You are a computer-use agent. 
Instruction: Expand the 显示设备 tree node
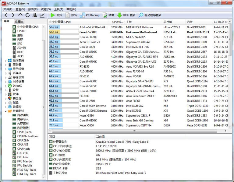[x=6, y=69]
